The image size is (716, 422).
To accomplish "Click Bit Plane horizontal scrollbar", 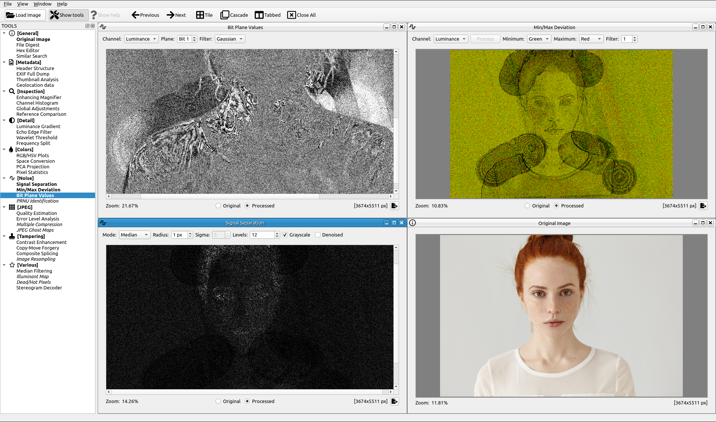I will tap(230, 196).
